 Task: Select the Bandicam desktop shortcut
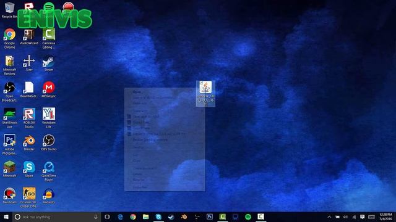click(x=9, y=195)
